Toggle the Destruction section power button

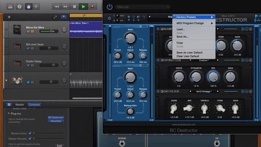[x=158, y=60]
